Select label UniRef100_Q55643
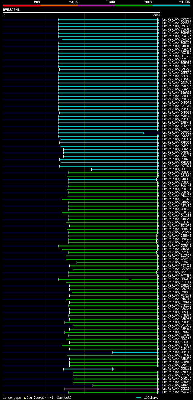Screen dimensions: 193x400 coord(177,246)
